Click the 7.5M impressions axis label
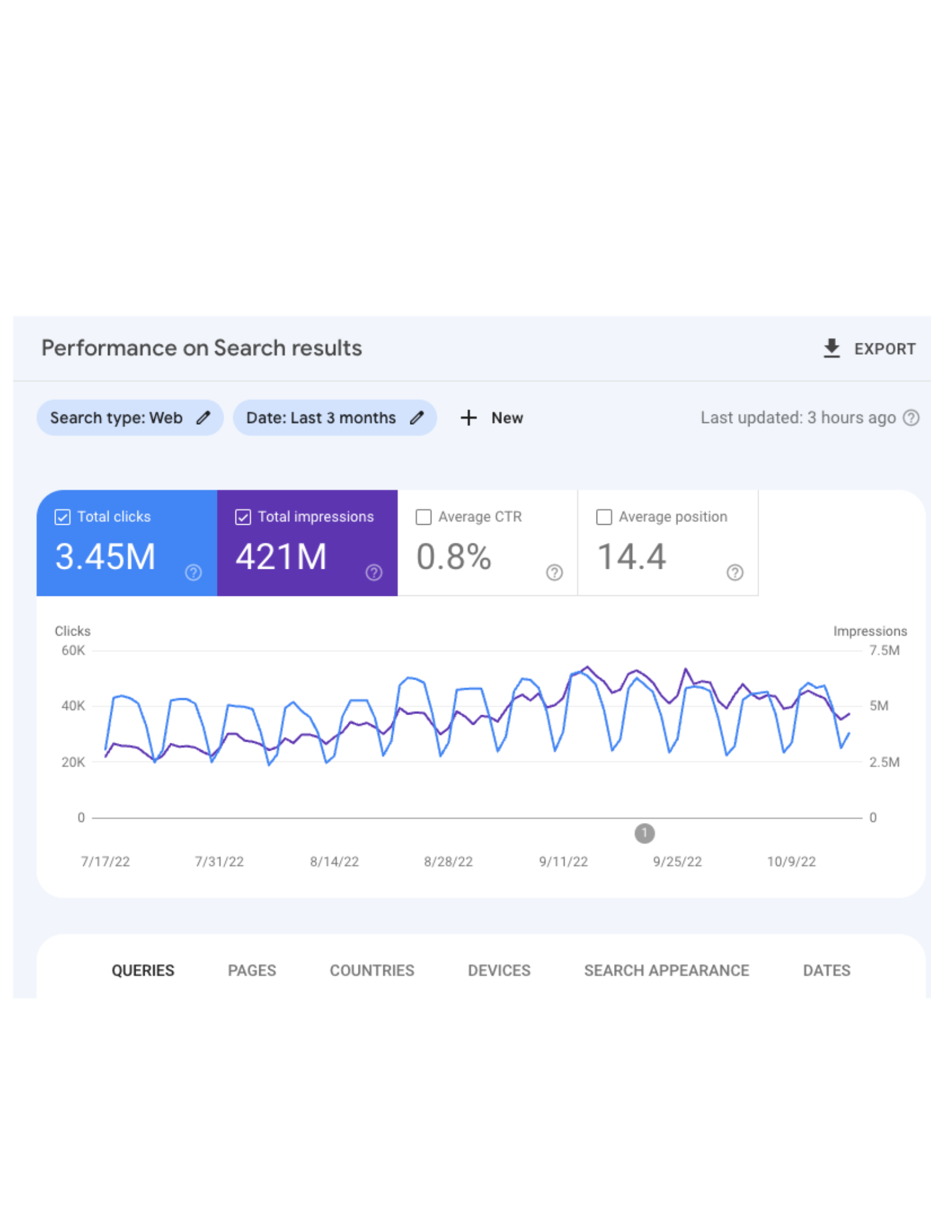This screenshot has width=931, height=1205. tap(884, 650)
